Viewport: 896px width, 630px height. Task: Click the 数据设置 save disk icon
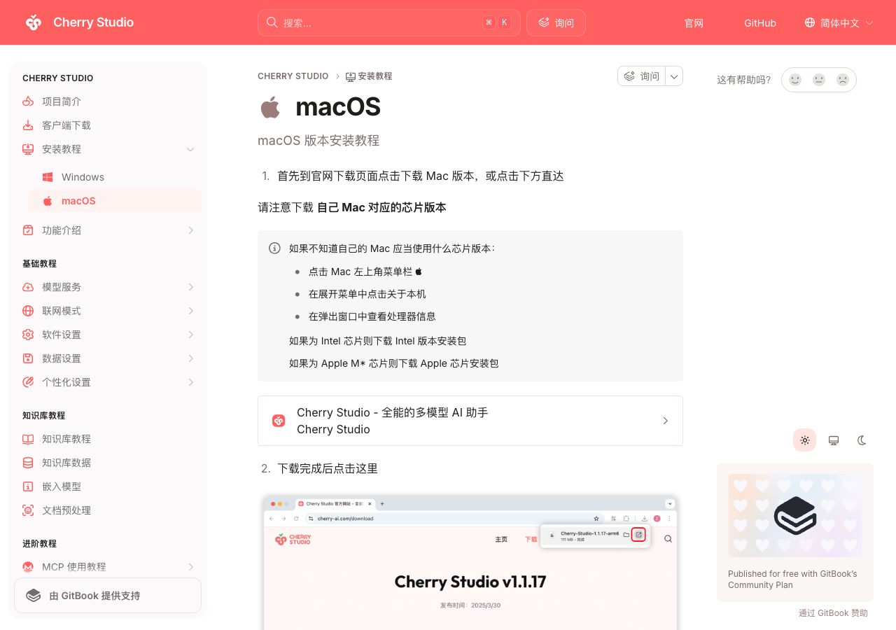28,358
